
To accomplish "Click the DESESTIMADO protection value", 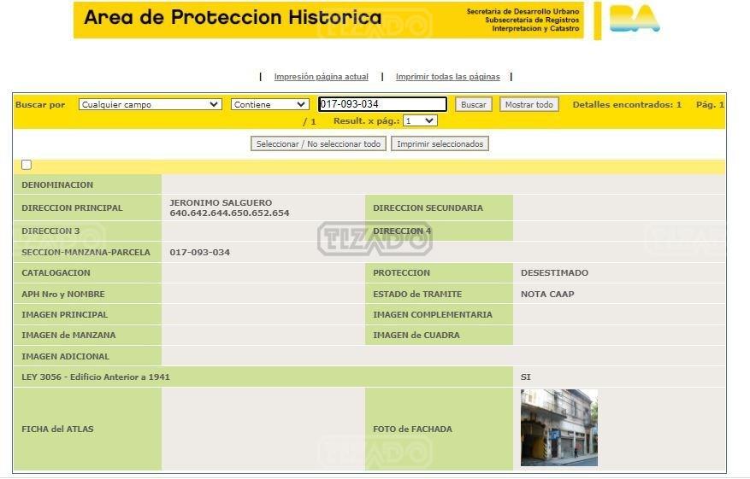I will pyautogui.click(x=554, y=273).
